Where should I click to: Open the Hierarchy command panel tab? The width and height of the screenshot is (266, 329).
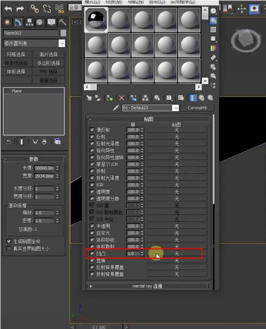(29, 22)
